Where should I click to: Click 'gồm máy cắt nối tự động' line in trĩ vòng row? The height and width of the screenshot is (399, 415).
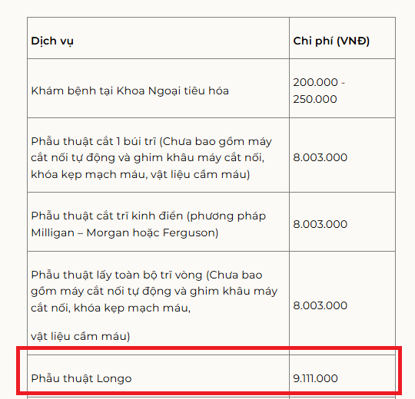coord(154,291)
